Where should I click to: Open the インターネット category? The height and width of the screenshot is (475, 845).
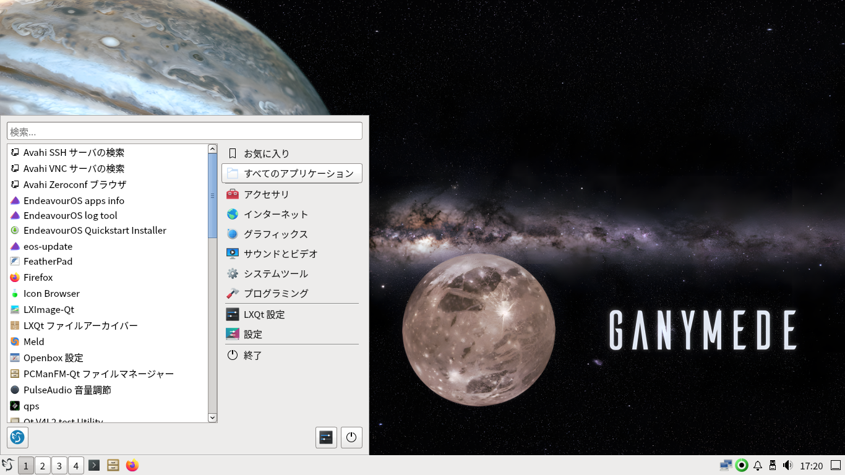click(292, 214)
